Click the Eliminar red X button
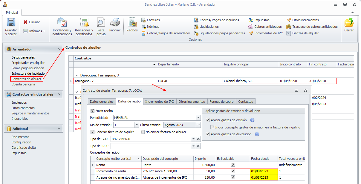 click(x=32, y=22)
